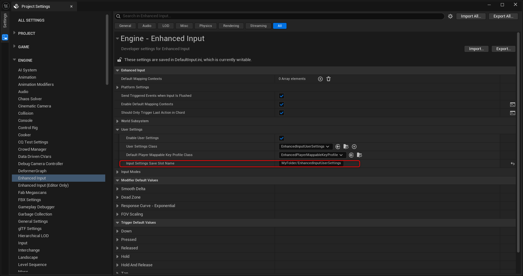Image resolution: width=523 pixels, height=276 pixels.
Task: Expand the Input Modes row
Action: pyautogui.click(x=117, y=172)
